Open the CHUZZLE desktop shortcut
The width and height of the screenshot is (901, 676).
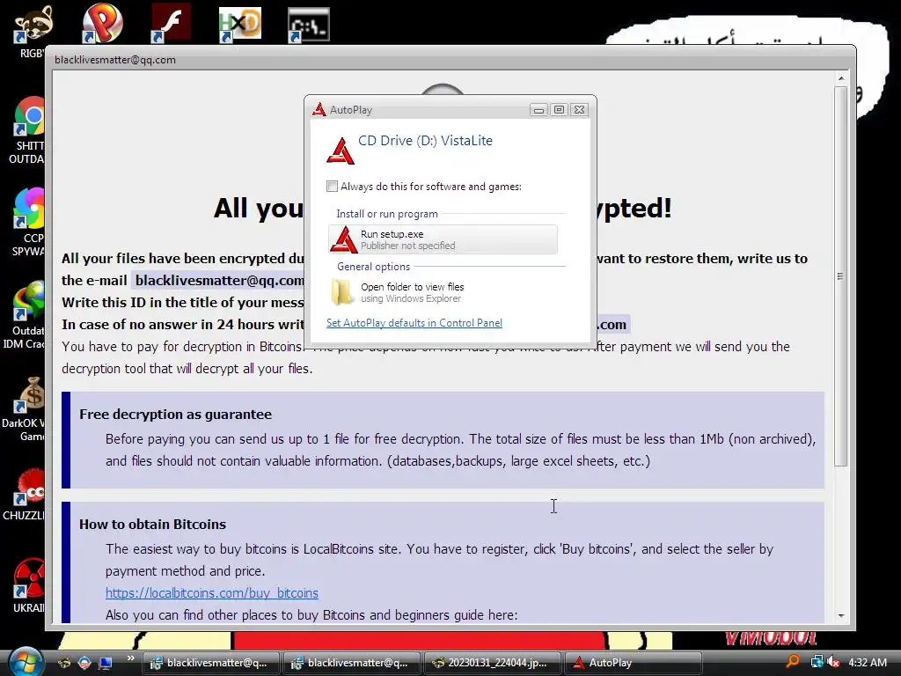[26, 495]
